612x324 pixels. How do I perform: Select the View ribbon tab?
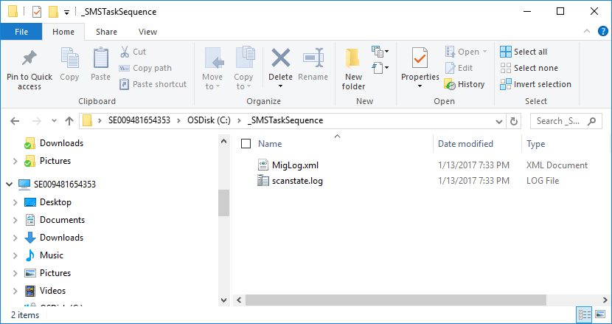point(148,32)
